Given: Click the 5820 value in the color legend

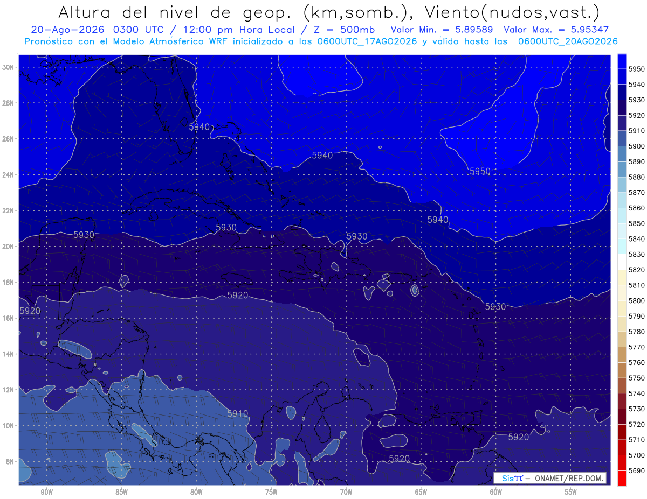Looking at the screenshot, I should coord(637,270).
